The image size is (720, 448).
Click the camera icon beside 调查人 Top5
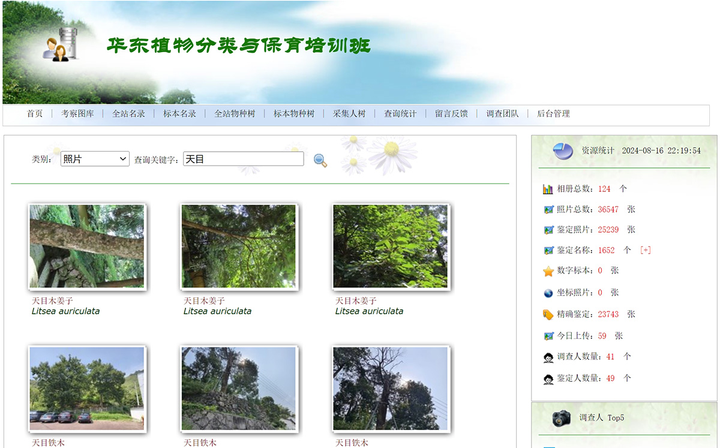561,418
